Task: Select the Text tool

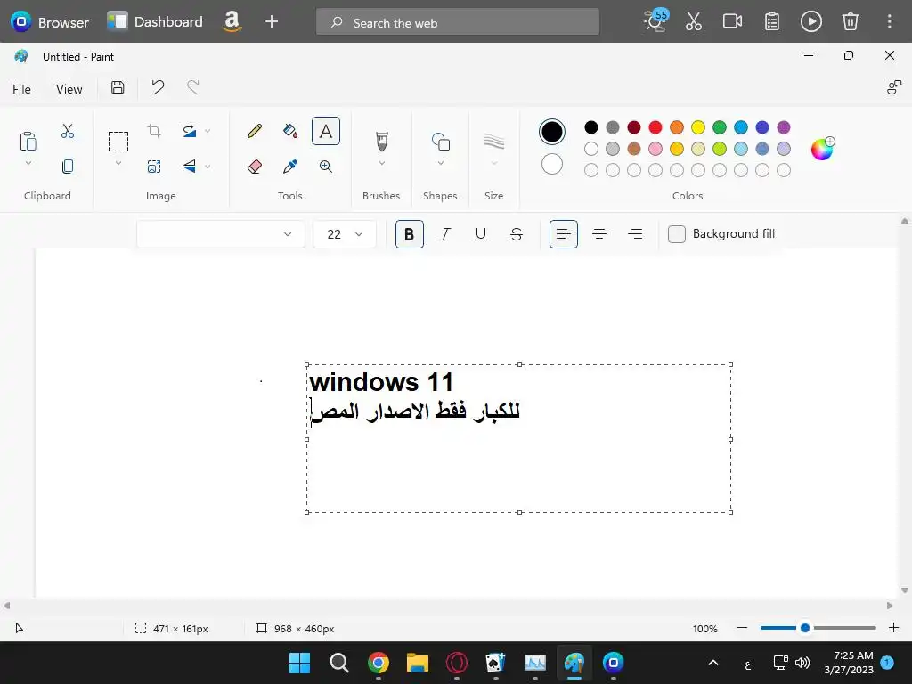Action: pos(326,131)
